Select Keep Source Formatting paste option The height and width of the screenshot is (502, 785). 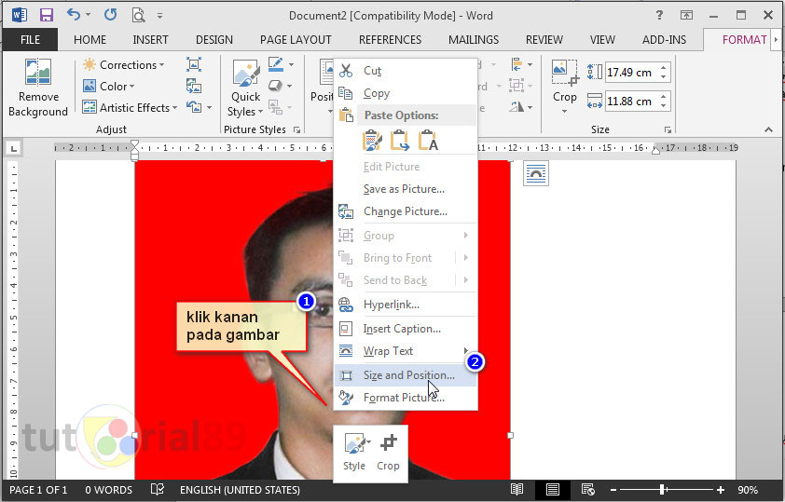(372, 141)
